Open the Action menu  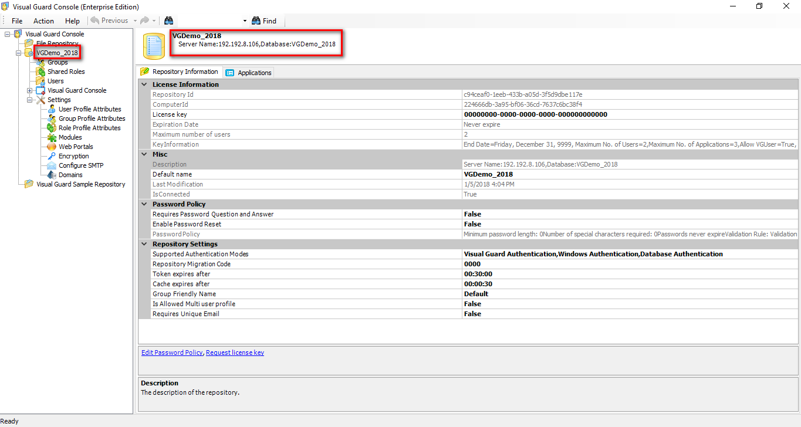pos(43,21)
